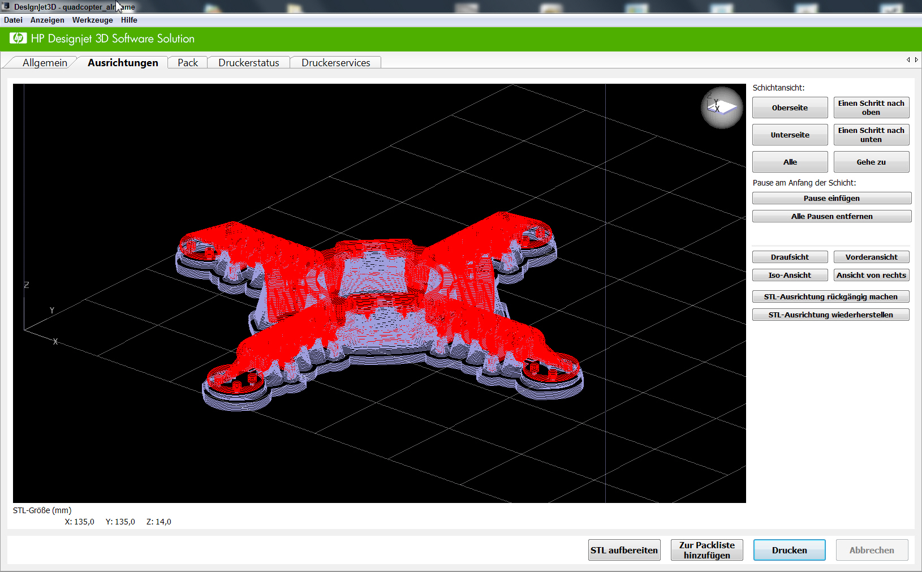
Task: Click the Schichtansicht: label
Action: pos(778,88)
